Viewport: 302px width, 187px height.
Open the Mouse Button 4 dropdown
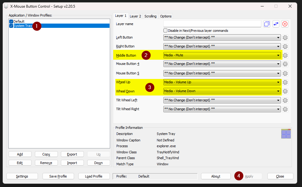tap(222, 64)
